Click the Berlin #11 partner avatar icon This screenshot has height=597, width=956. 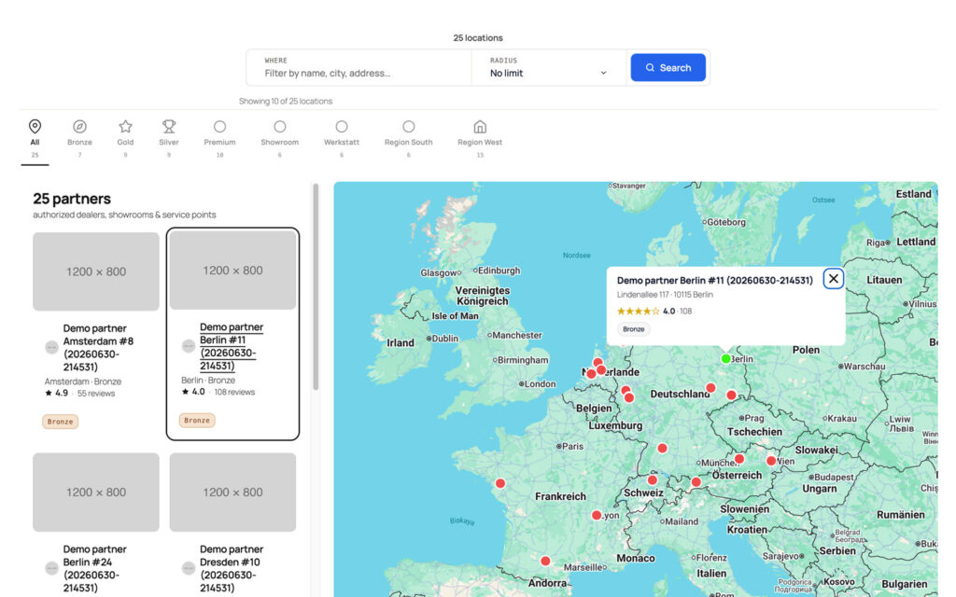coord(189,346)
